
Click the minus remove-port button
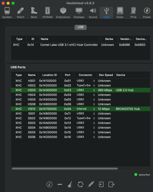pos(60,184)
